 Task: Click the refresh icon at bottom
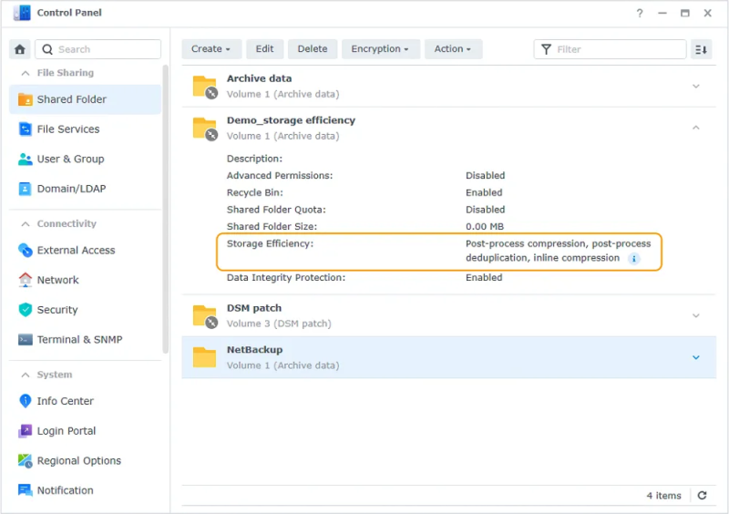(x=702, y=496)
